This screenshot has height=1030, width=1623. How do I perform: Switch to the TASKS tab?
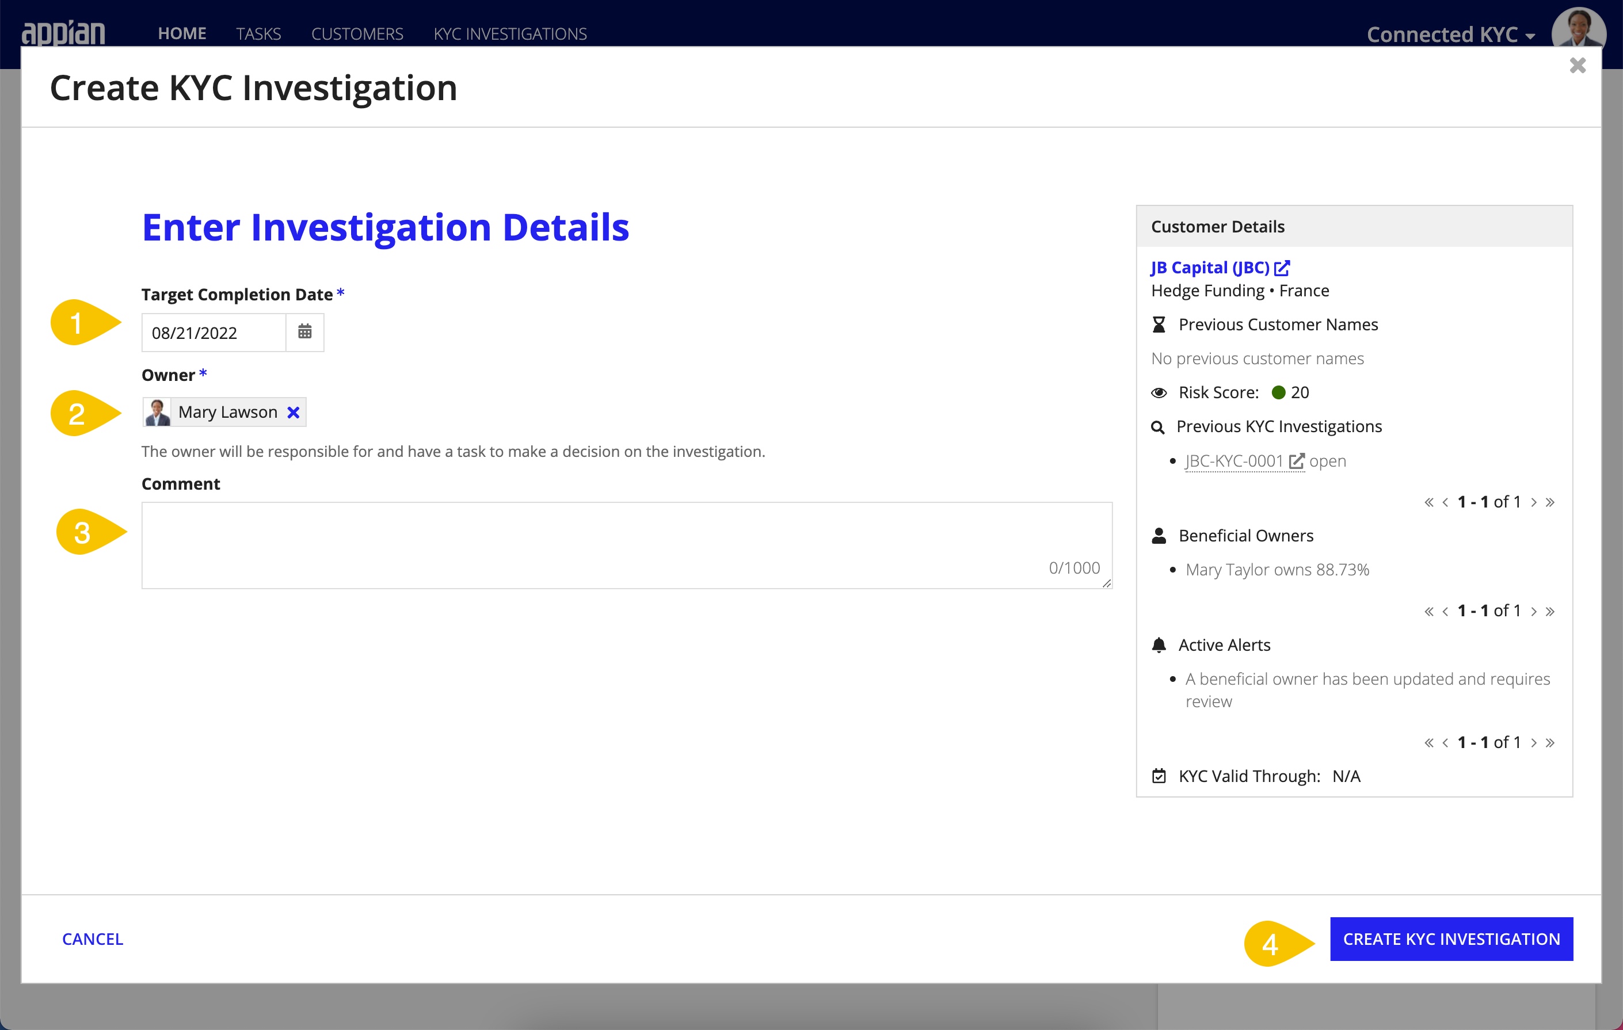pos(258,34)
